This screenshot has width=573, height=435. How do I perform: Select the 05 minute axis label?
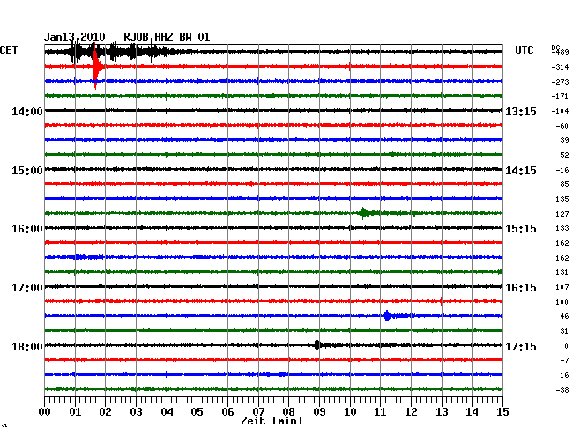(197, 412)
